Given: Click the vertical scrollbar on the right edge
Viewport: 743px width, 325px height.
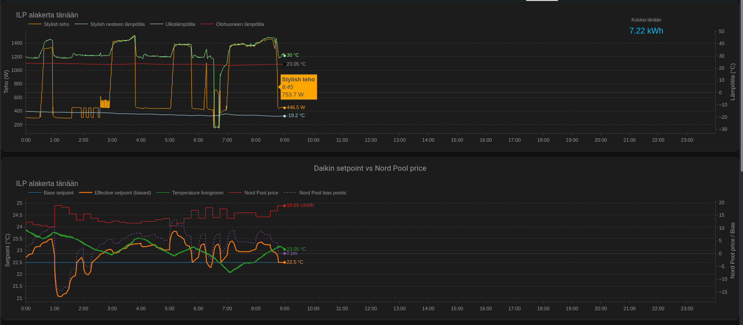Looking at the screenshot, I should point(741,89).
